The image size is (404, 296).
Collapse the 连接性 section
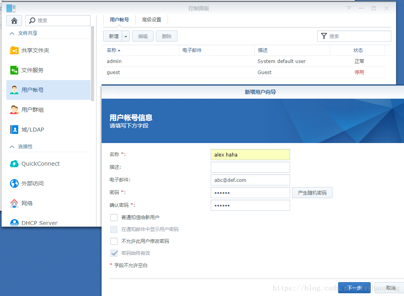(x=12, y=147)
